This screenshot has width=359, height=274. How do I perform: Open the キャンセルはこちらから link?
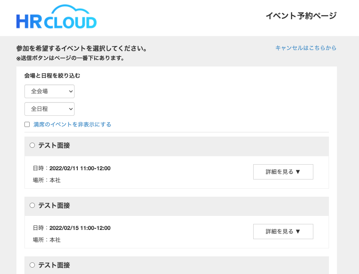coord(305,48)
